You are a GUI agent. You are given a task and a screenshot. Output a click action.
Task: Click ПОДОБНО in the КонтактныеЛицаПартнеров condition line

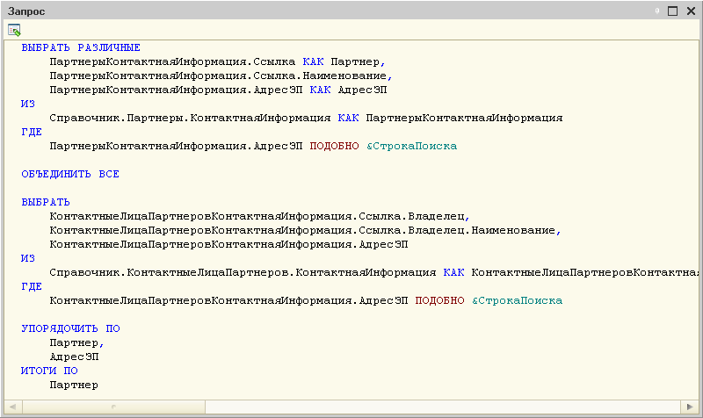coord(440,300)
